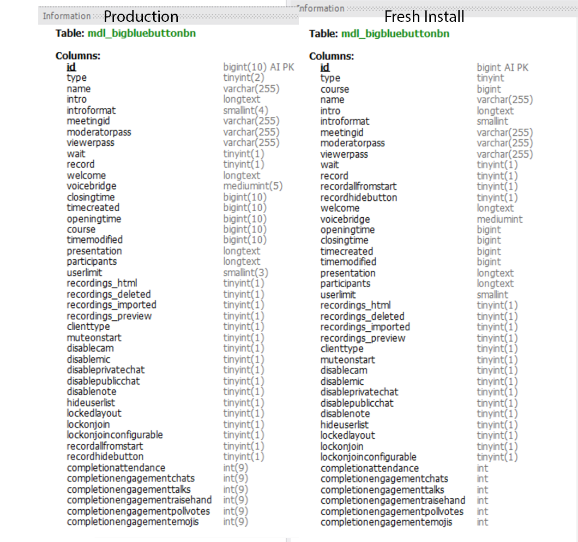
Task: Click 'recordhidebutton' in the Fresh Install panel
Action: [359, 198]
